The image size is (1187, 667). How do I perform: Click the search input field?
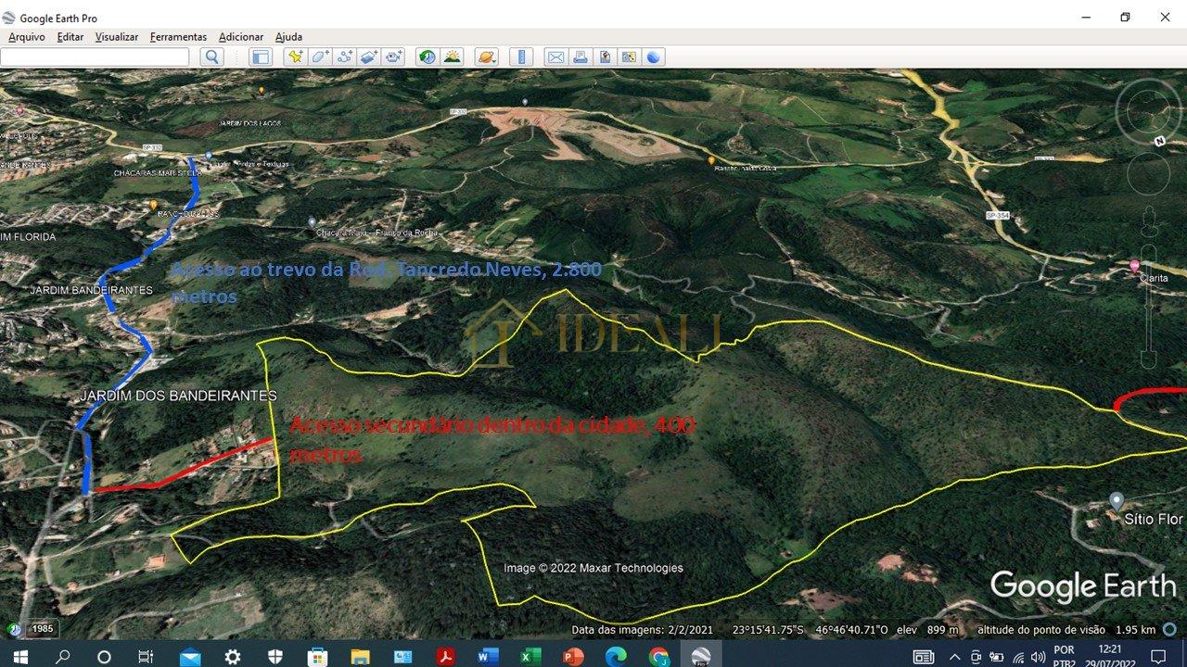click(x=95, y=57)
